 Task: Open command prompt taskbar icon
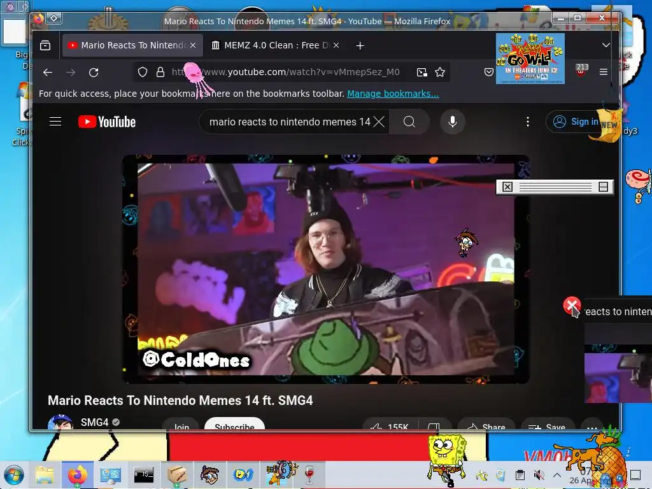coord(143,474)
